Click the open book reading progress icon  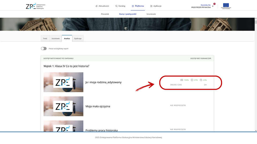point(182,80)
